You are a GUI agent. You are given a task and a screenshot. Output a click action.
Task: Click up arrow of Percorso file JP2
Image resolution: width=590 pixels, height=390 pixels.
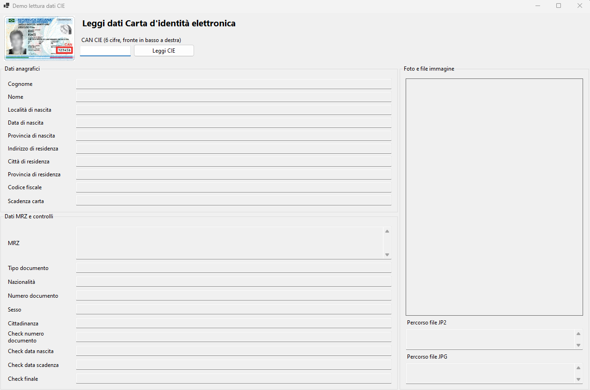click(578, 334)
